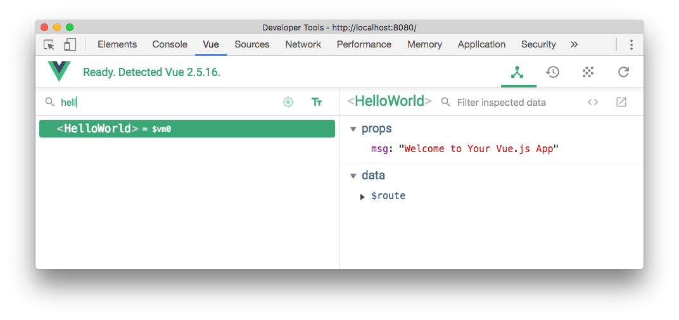Focus the component search field

(x=165, y=102)
